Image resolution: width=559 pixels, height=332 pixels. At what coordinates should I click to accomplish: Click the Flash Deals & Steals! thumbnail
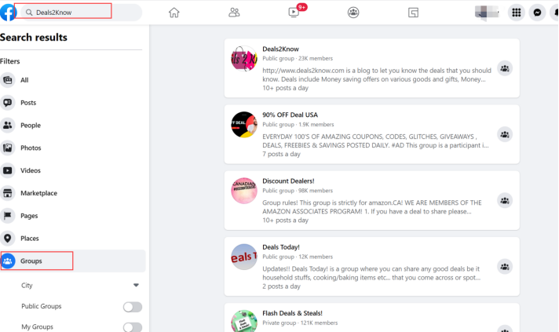244,321
